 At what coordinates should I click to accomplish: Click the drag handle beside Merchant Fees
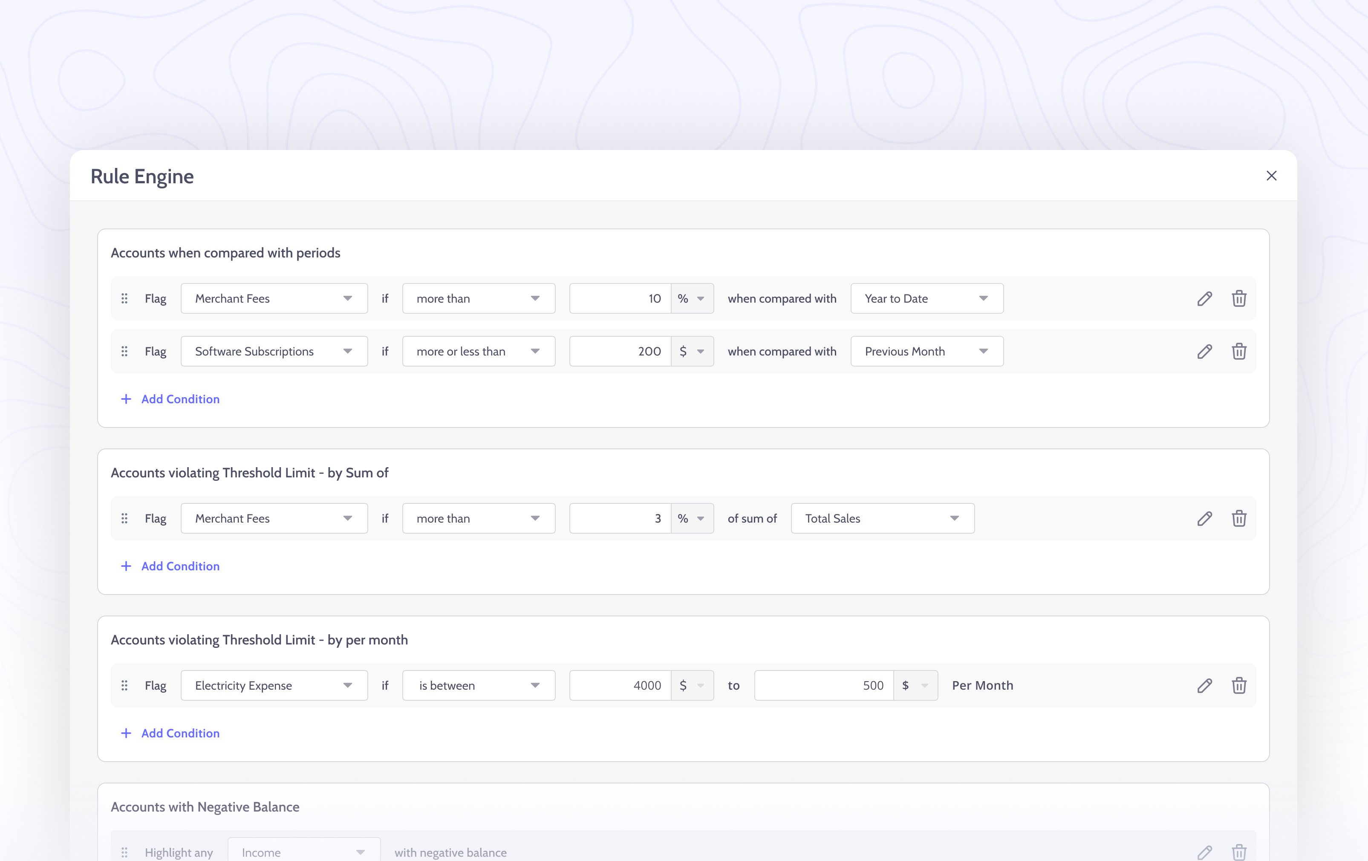pos(124,298)
